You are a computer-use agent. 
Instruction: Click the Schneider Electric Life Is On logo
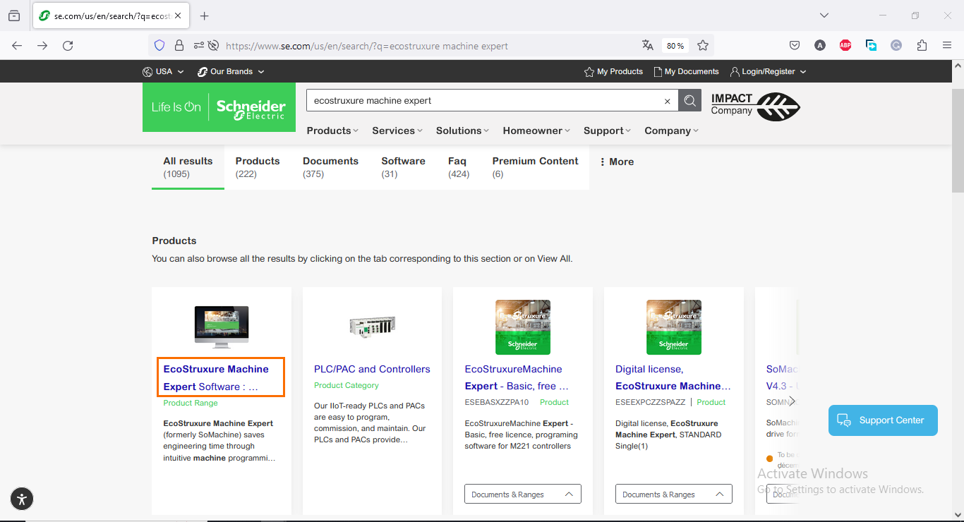coord(219,107)
